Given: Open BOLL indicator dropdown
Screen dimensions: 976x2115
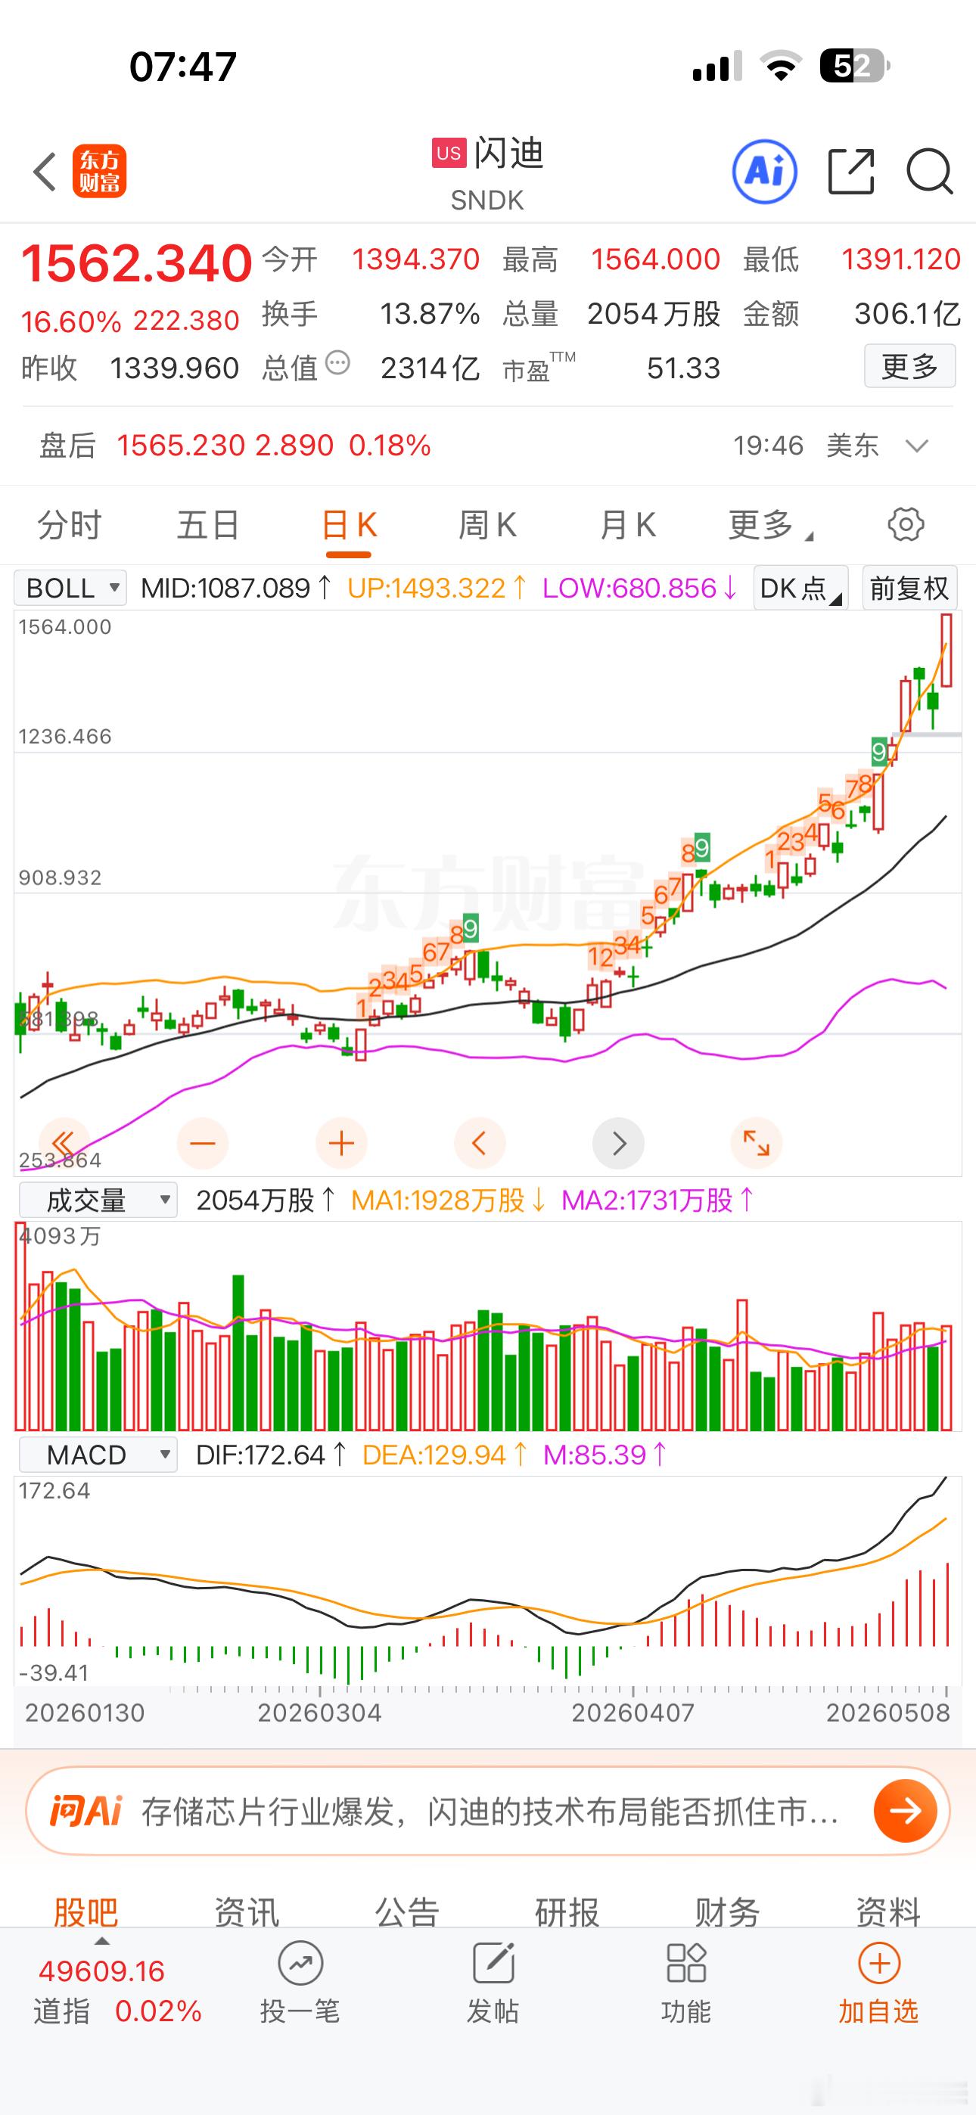Looking at the screenshot, I should point(70,588).
